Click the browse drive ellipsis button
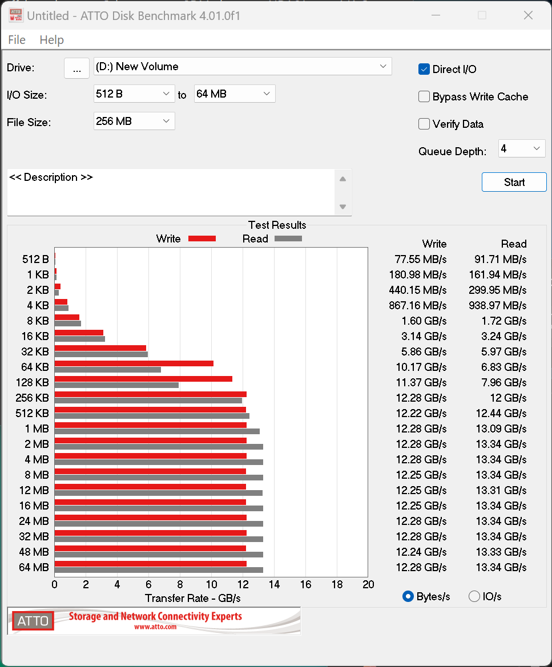552x667 pixels. tap(76, 68)
